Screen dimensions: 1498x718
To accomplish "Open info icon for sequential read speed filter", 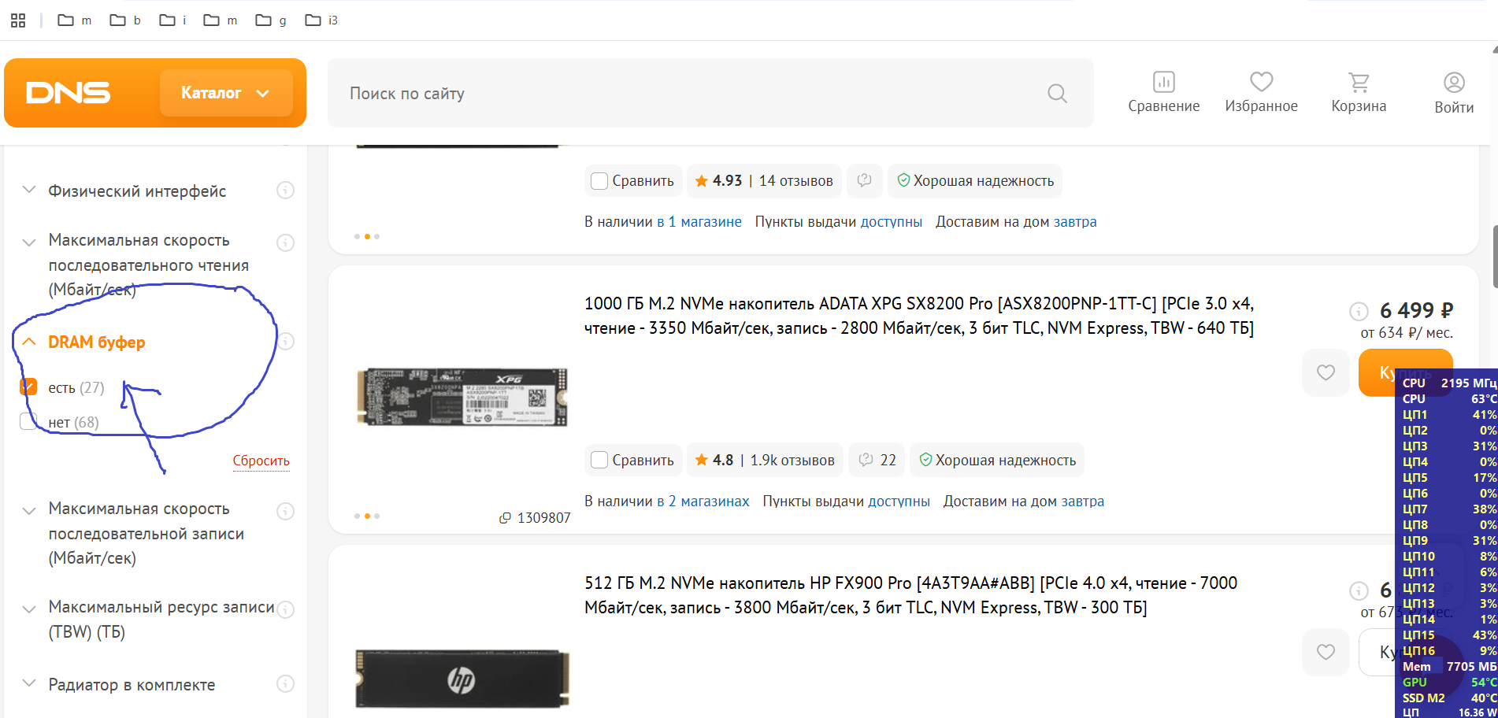I will [286, 242].
